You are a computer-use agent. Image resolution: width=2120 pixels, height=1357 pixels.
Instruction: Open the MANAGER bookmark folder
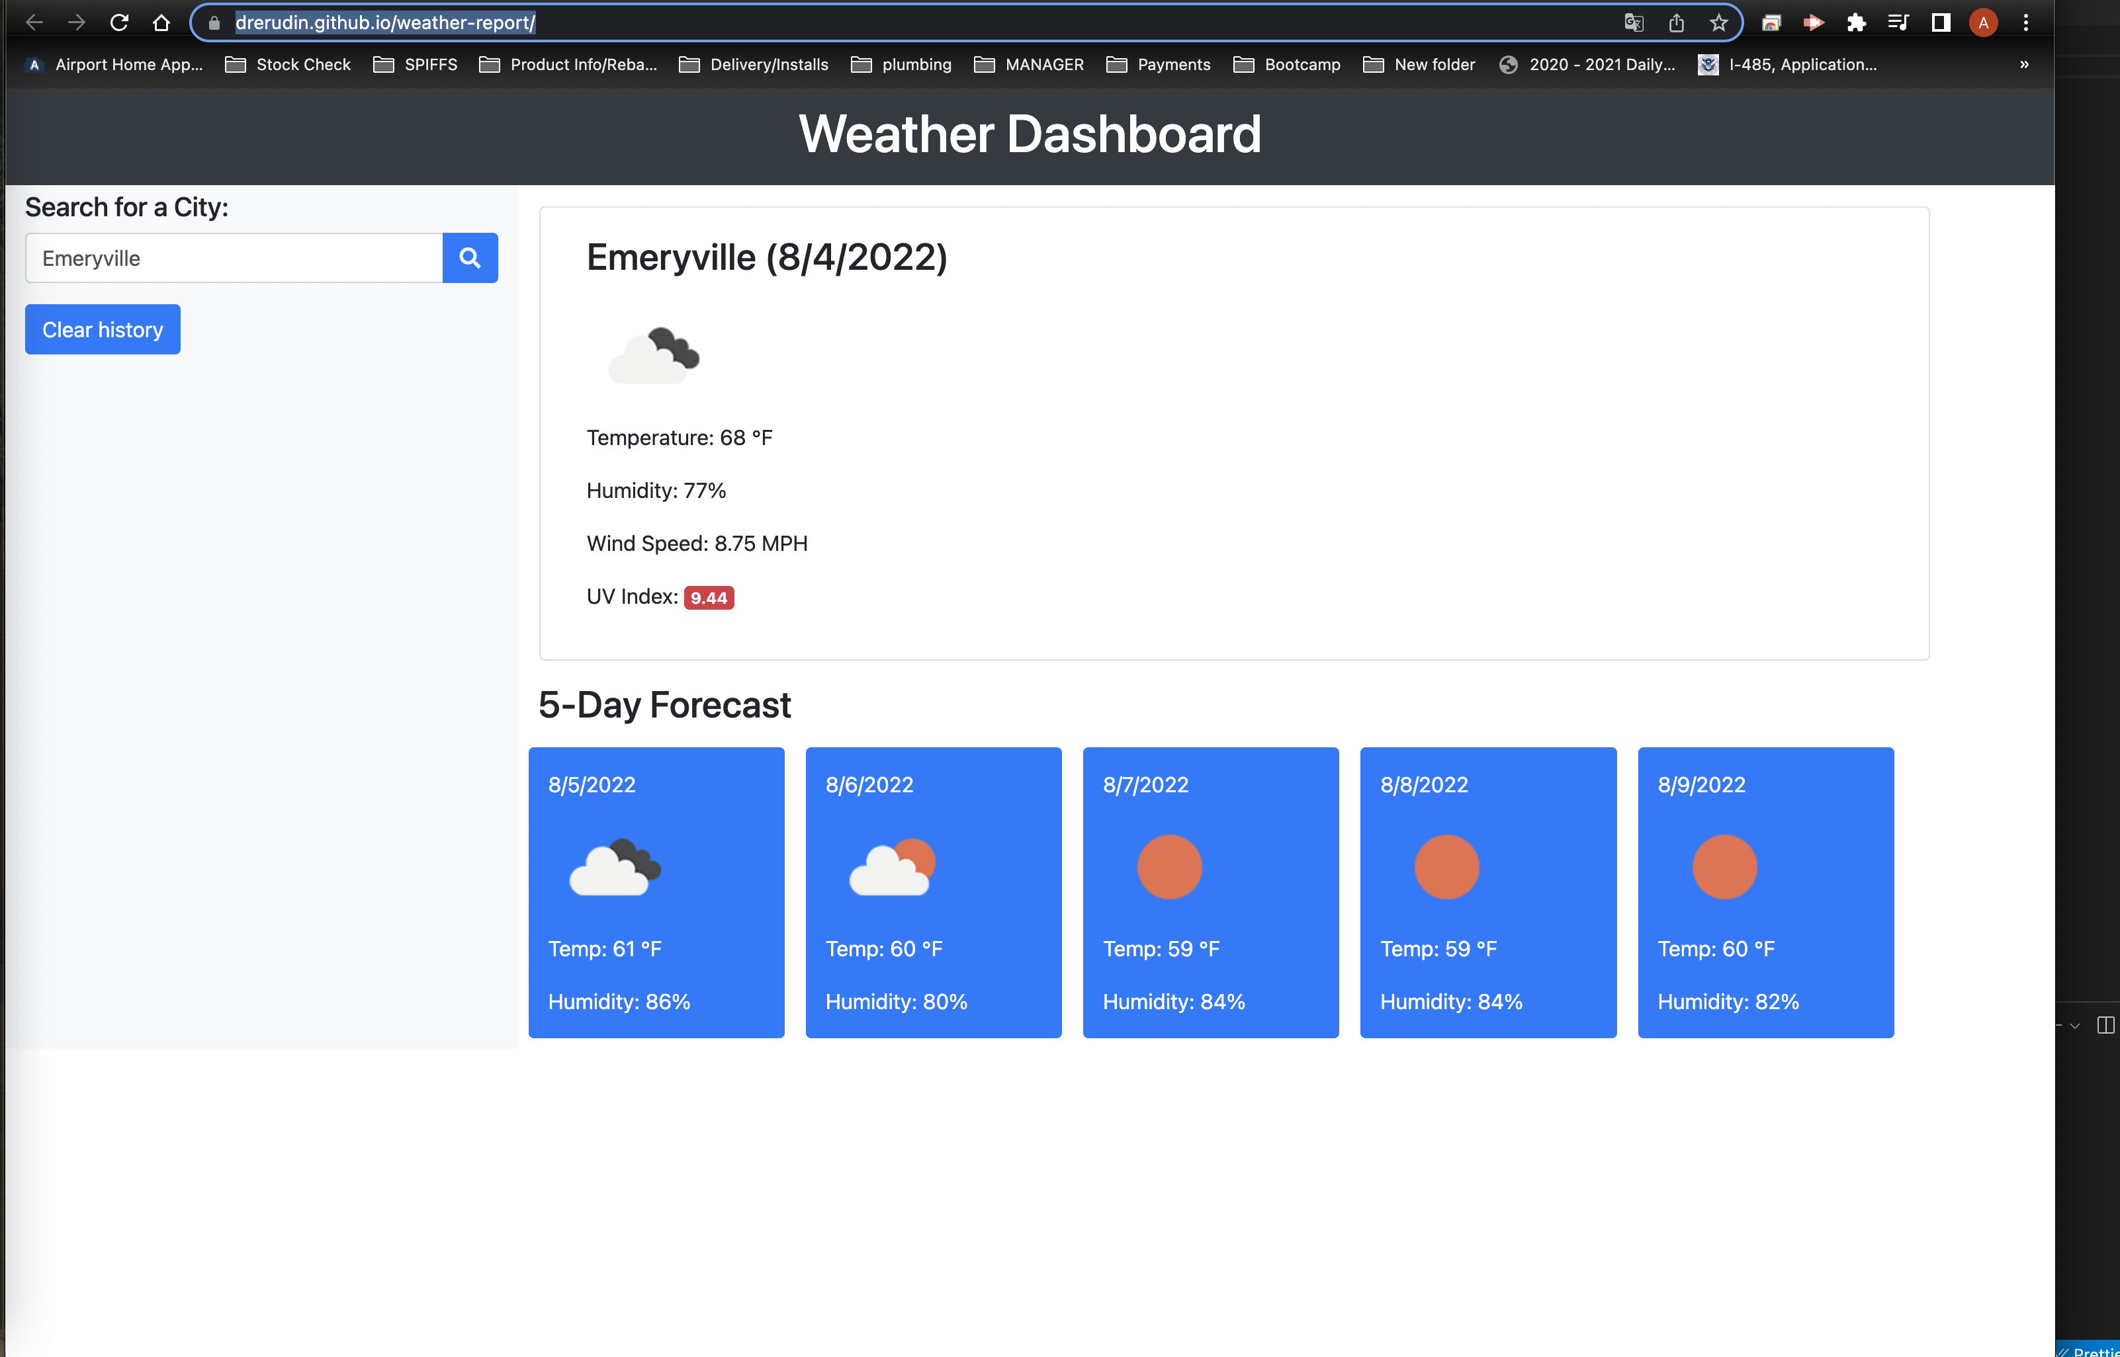tap(1029, 64)
